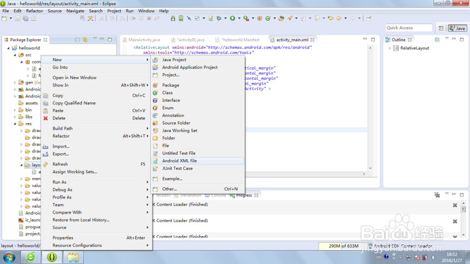Open dropdown next to New wizard icon
This screenshot has width=470, height=264.
(10, 18)
